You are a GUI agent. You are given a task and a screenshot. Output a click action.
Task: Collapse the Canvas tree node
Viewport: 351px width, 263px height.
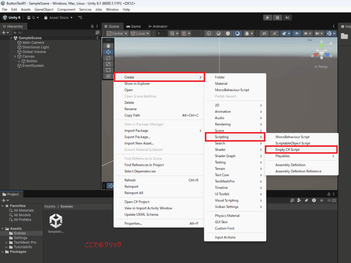pos(15,57)
